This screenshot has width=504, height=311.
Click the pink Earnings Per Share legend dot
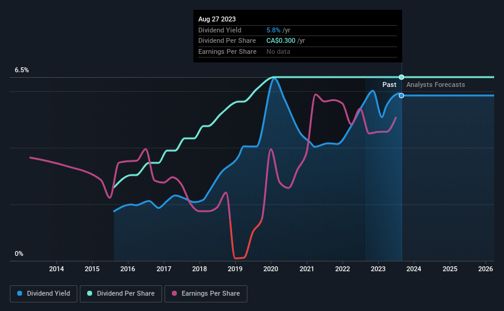(x=174, y=293)
